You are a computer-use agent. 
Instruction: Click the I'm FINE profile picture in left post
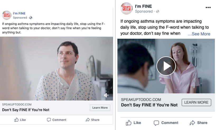[x=7, y=15]
